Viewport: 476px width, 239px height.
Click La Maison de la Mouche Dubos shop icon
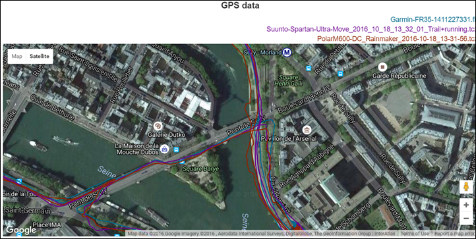click(x=164, y=149)
